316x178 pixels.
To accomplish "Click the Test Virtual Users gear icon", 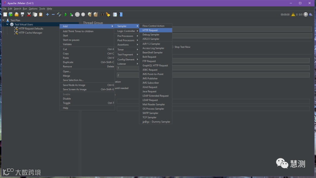I will point(12,24).
